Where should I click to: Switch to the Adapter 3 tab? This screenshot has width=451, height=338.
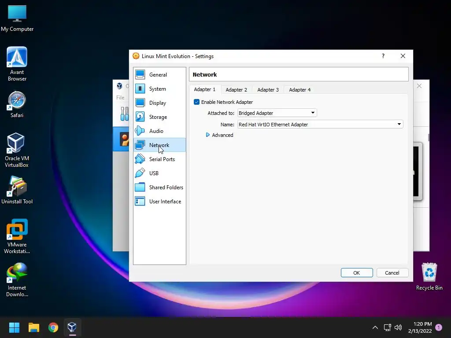268,90
